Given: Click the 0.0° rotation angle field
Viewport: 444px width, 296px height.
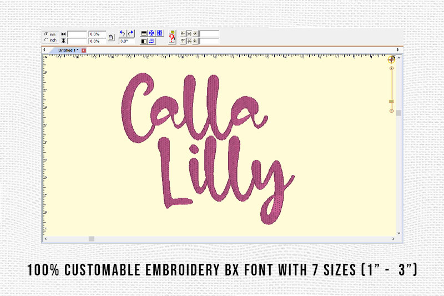Looking at the screenshot, I should point(127,41).
